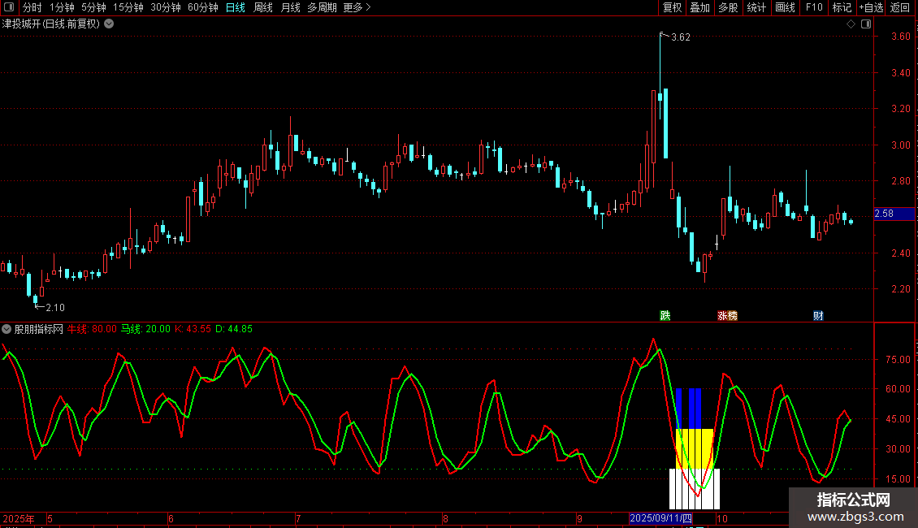Image resolution: width=918 pixels, height=528 pixels.
Task: Click the 股朋指标网 indicator name
Action: (39, 329)
